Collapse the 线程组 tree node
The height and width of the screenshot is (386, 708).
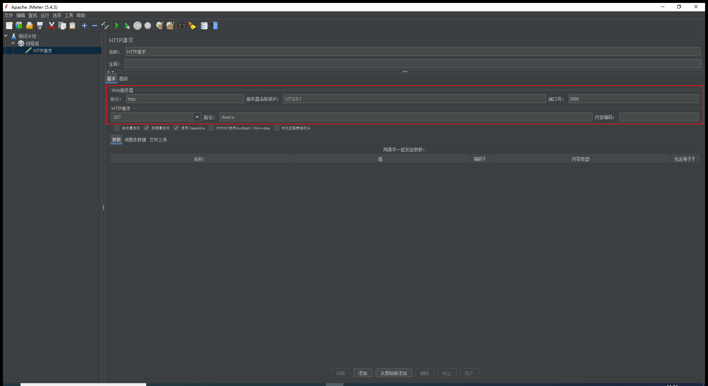(x=13, y=43)
